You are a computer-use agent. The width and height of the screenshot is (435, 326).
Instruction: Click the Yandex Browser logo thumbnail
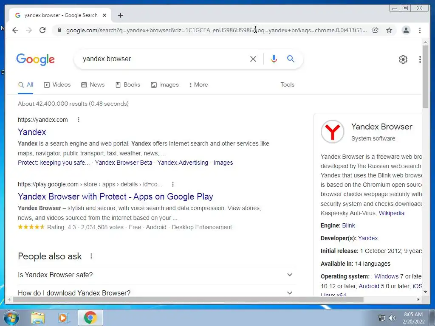pos(332,132)
